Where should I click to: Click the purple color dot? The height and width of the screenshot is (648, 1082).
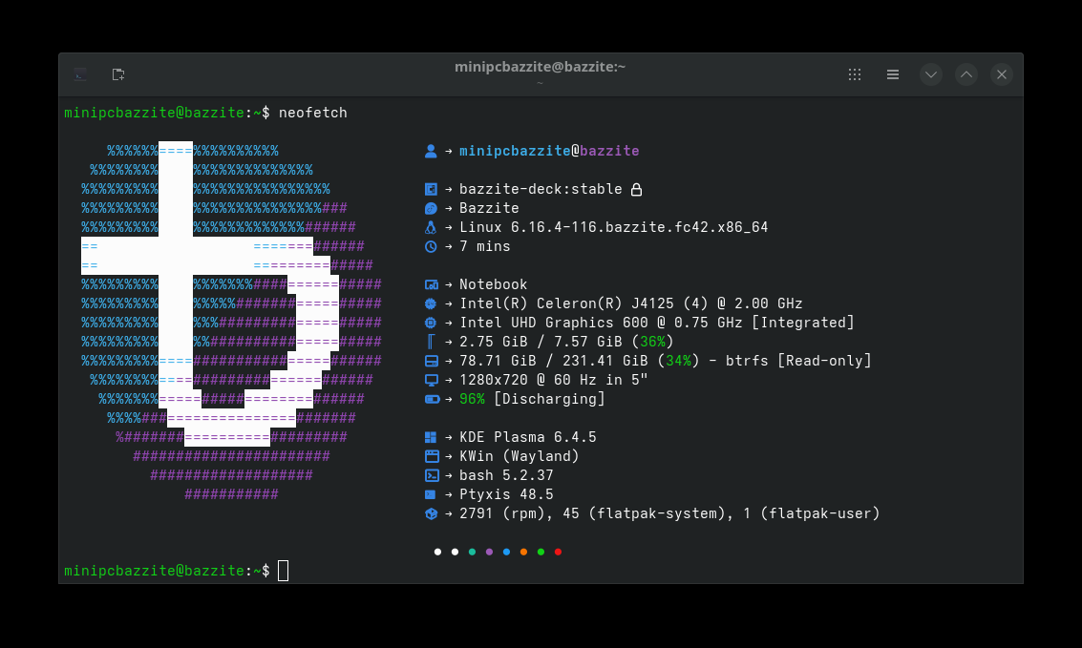coord(489,552)
